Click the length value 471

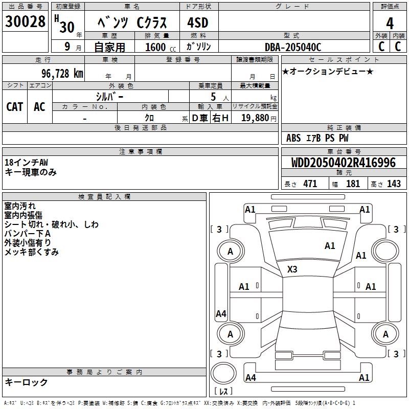[310, 184]
